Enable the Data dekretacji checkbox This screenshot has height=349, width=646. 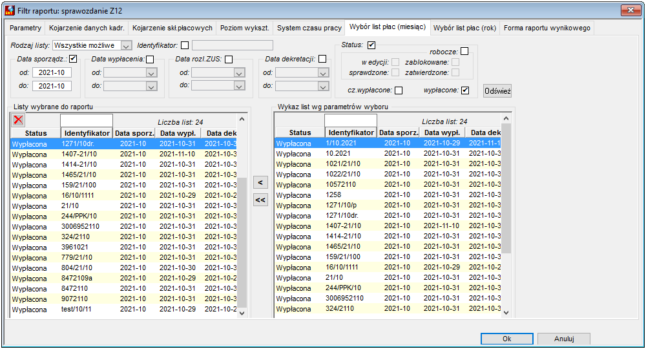tap(322, 59)
